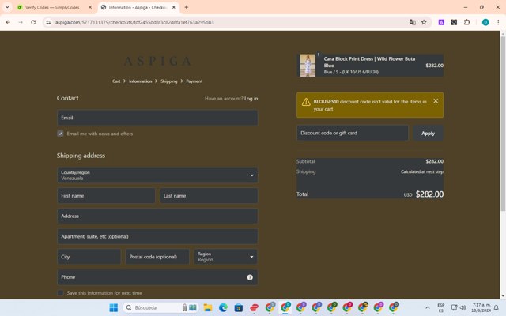Click the Log in link
The image size is (506, 316).
(251, 99)
